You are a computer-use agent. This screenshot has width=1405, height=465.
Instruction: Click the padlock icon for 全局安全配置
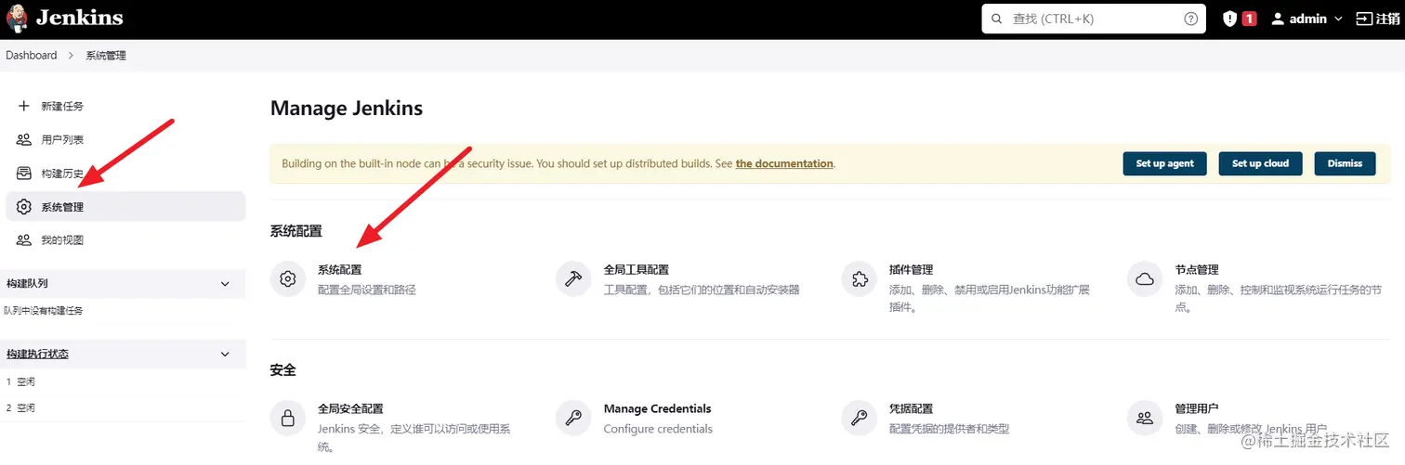coord(288,418)
